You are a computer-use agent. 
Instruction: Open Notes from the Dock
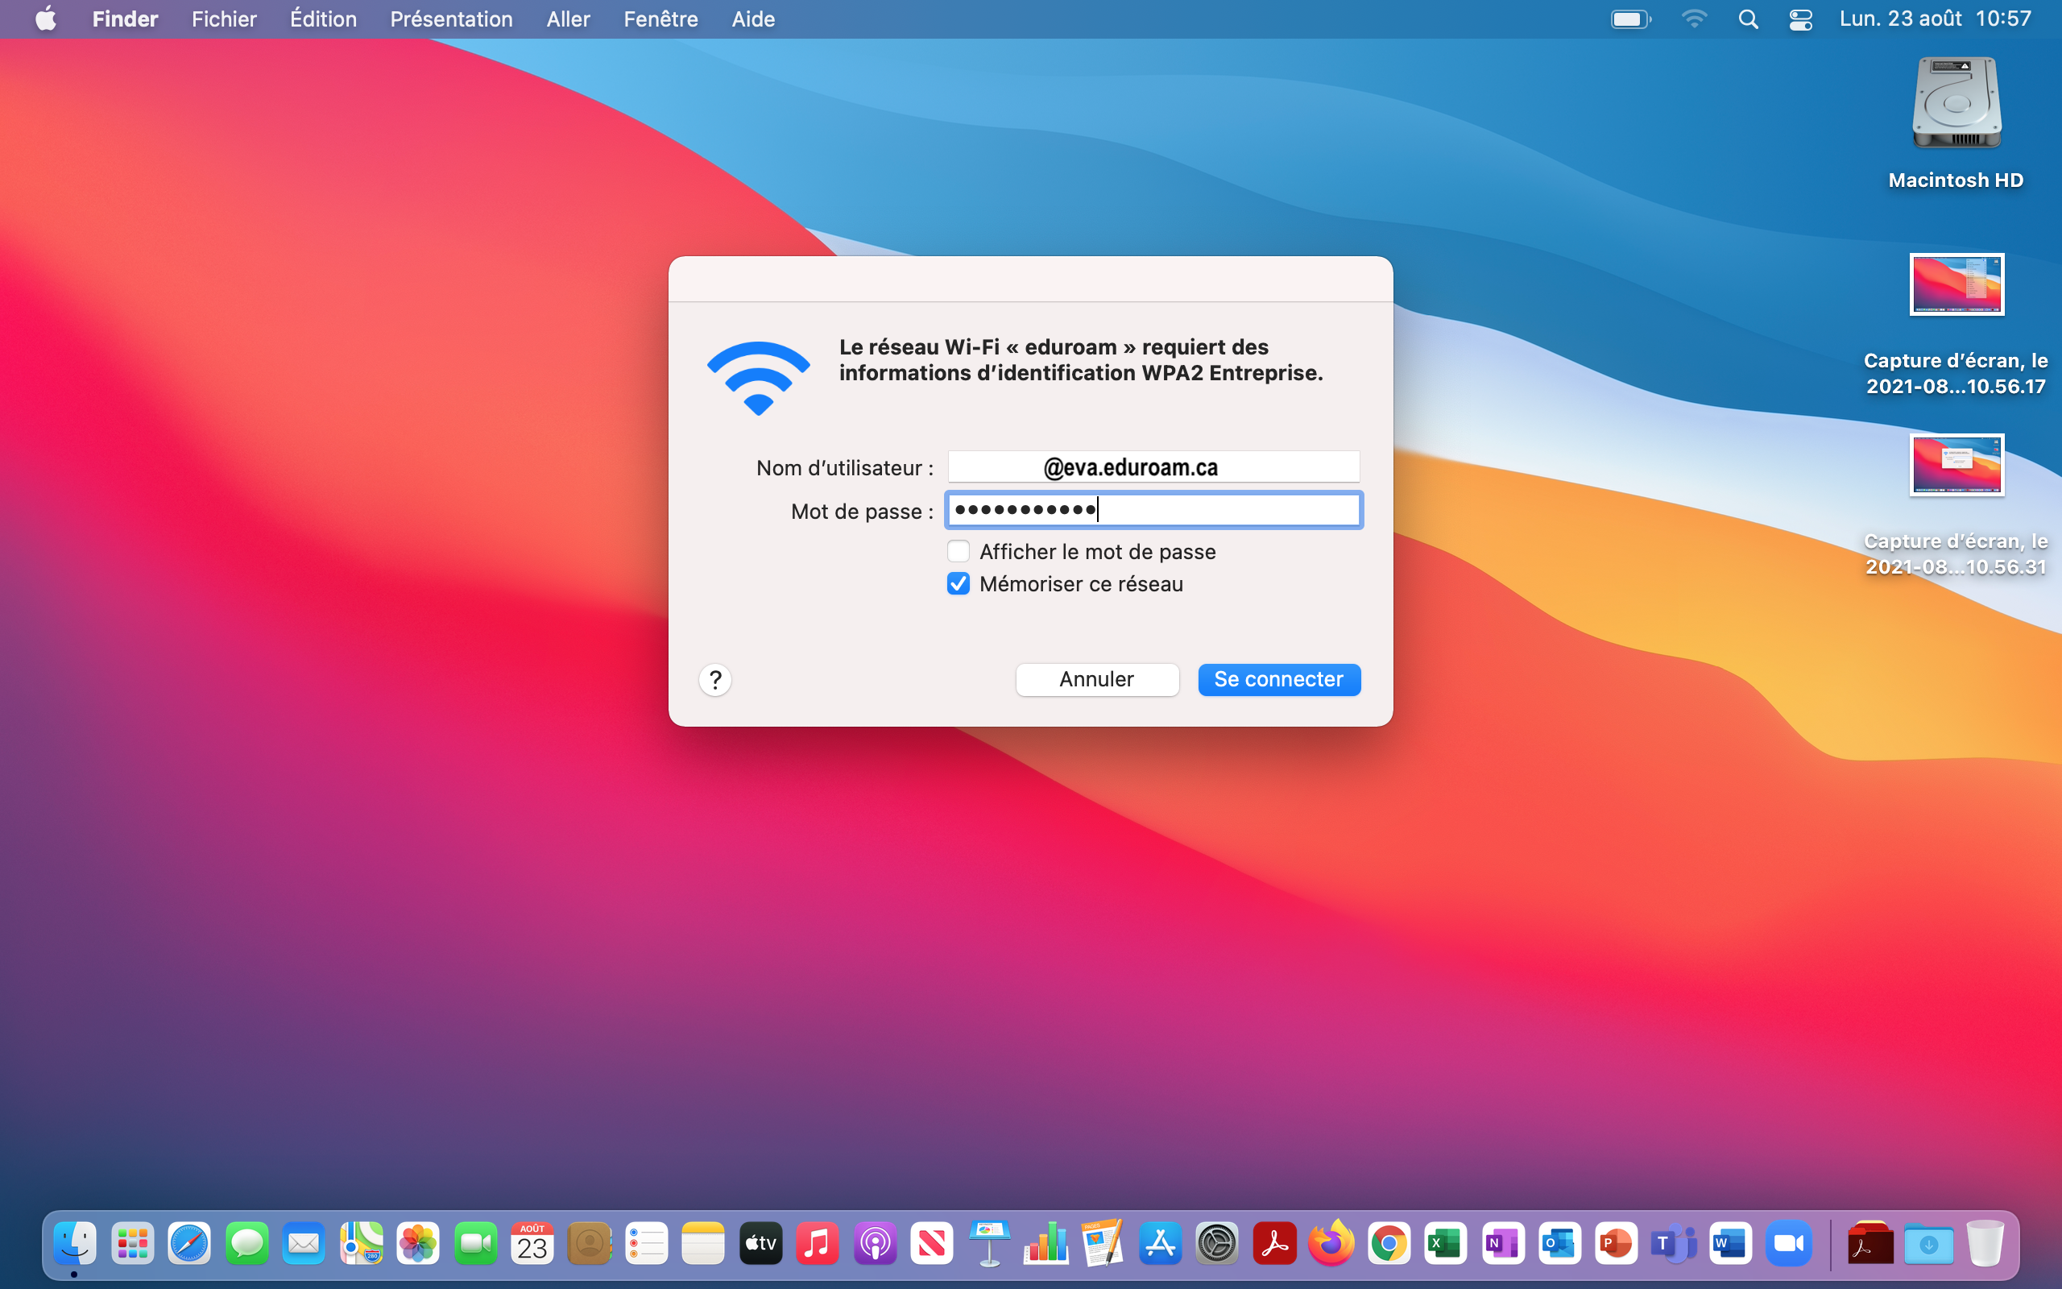(x=703, y=1244)
